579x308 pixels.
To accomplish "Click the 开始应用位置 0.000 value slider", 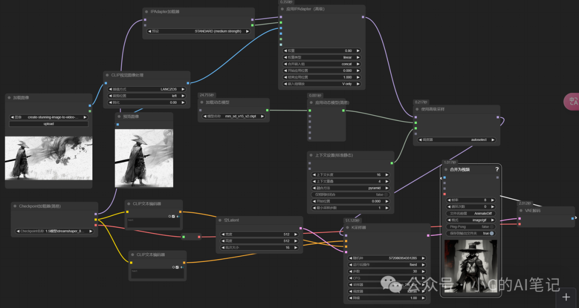I will tap(321, 71).
